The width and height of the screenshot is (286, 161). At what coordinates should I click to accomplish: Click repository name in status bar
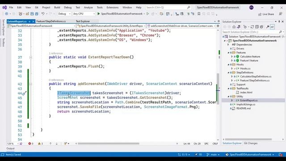250,155
